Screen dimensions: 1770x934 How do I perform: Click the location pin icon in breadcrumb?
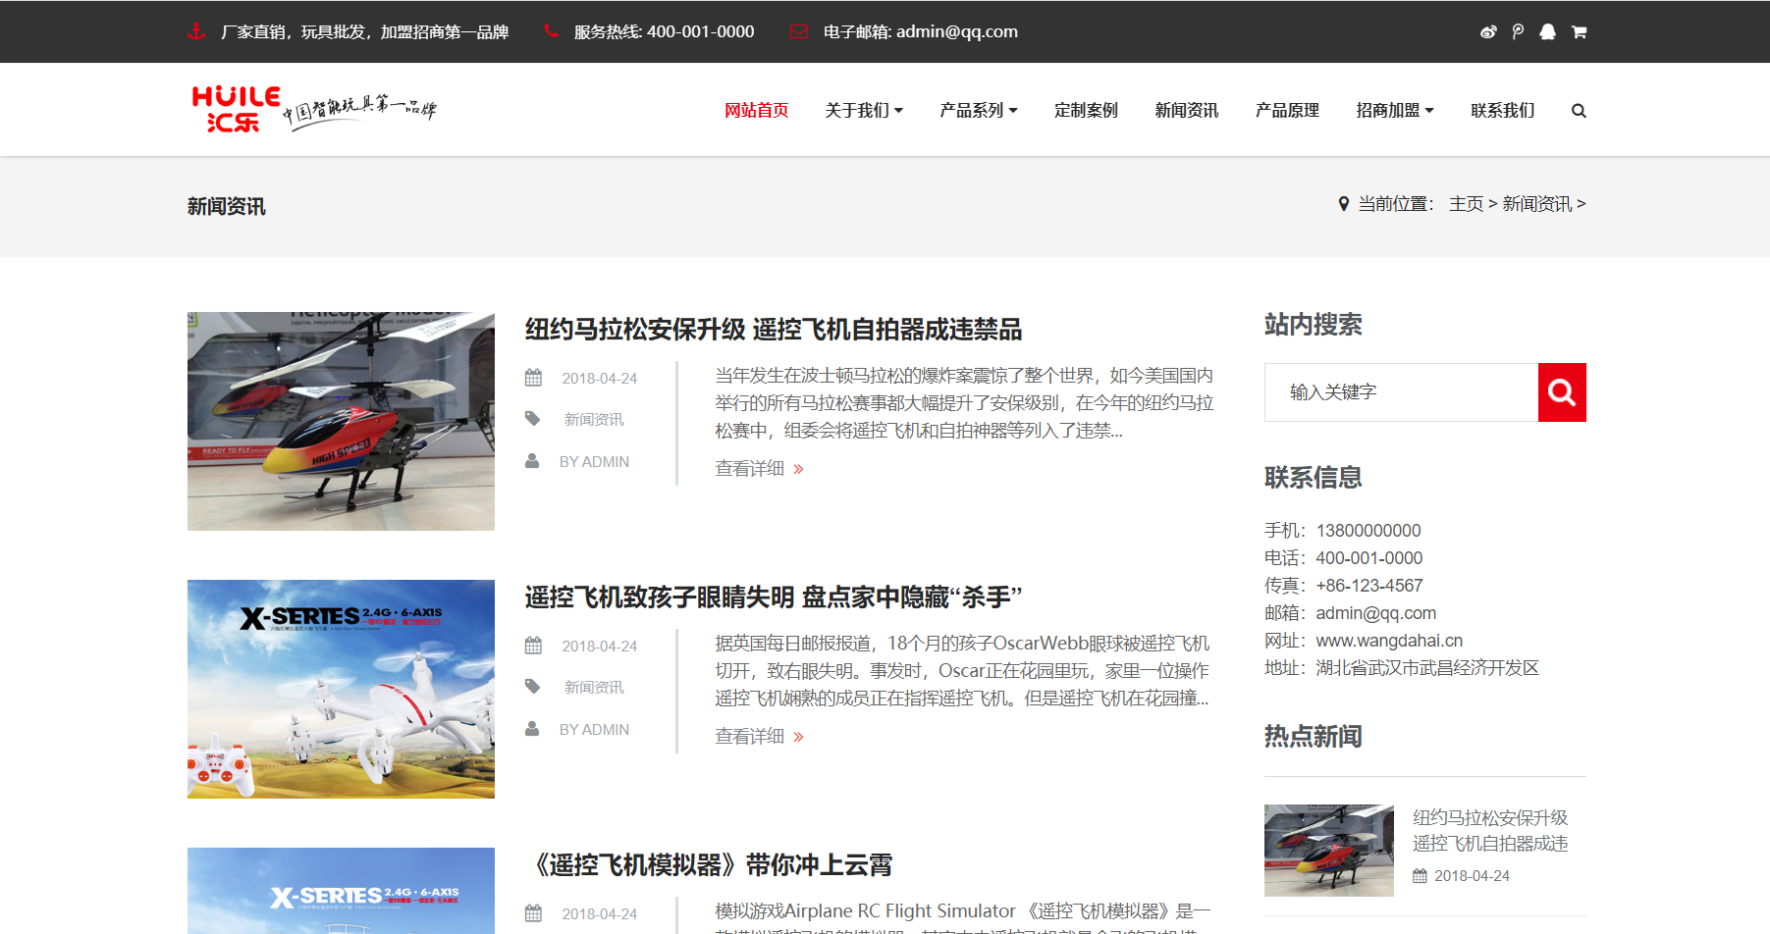pyautogui.click(x=1344, y=204)
